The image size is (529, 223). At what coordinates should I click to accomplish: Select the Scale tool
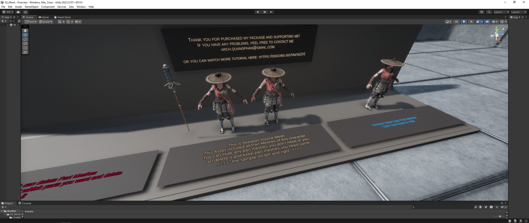click(x=25, y=43)
